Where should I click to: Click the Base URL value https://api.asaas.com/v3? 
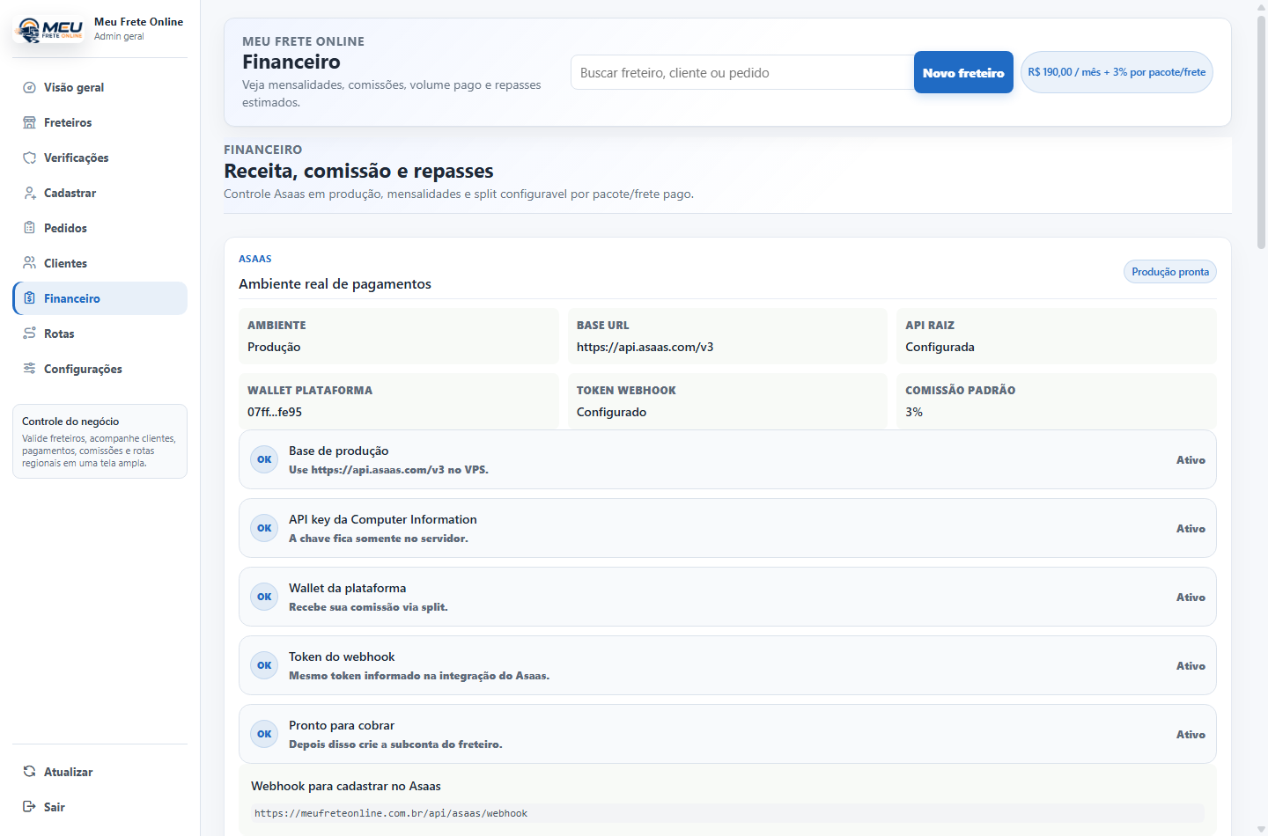(645, 347)
